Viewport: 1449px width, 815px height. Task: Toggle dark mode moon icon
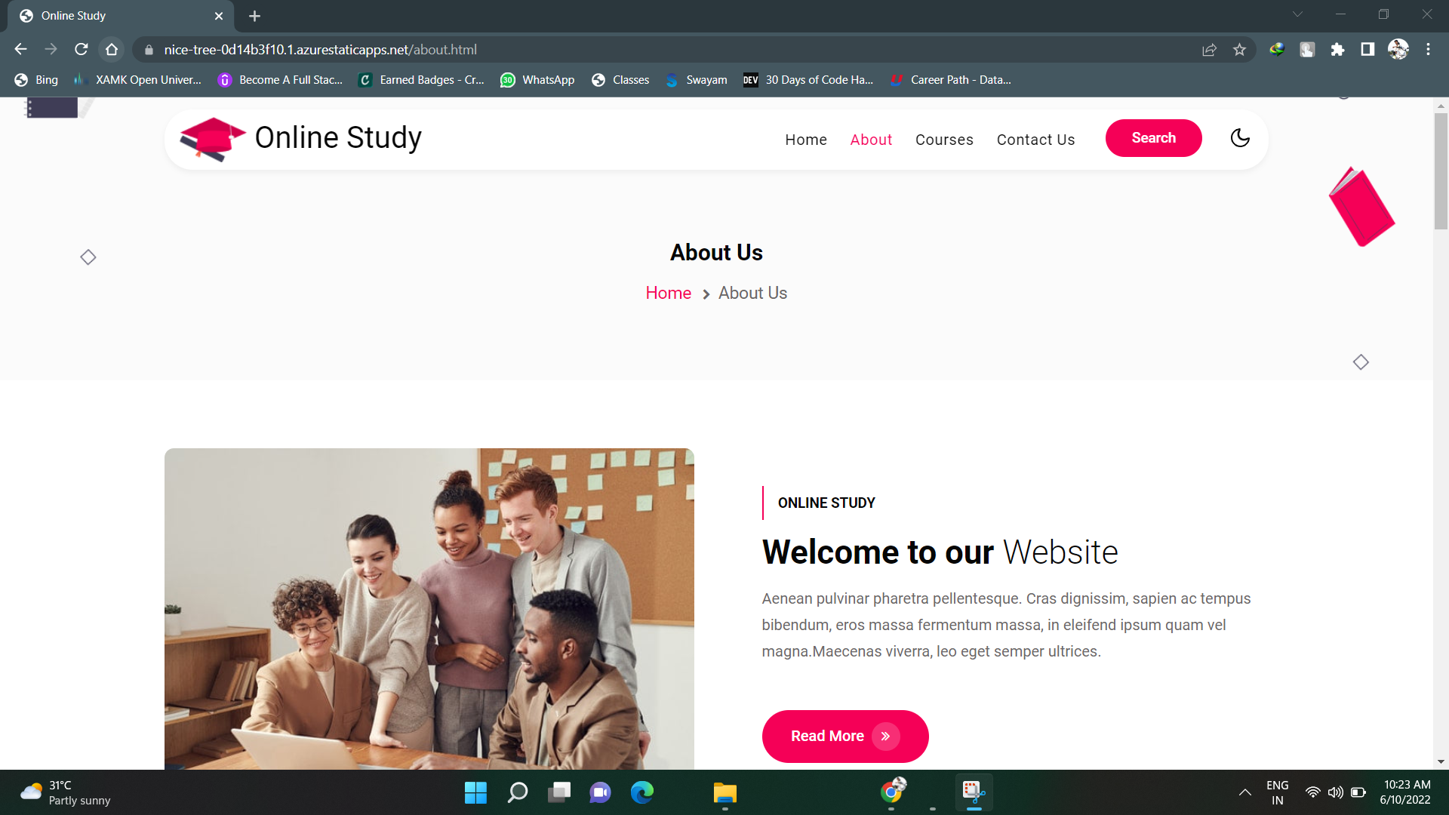pos(1240,138)
